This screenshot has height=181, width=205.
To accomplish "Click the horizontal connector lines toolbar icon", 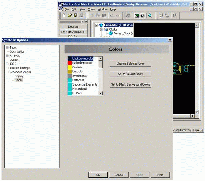I will [x=161, y=16].
